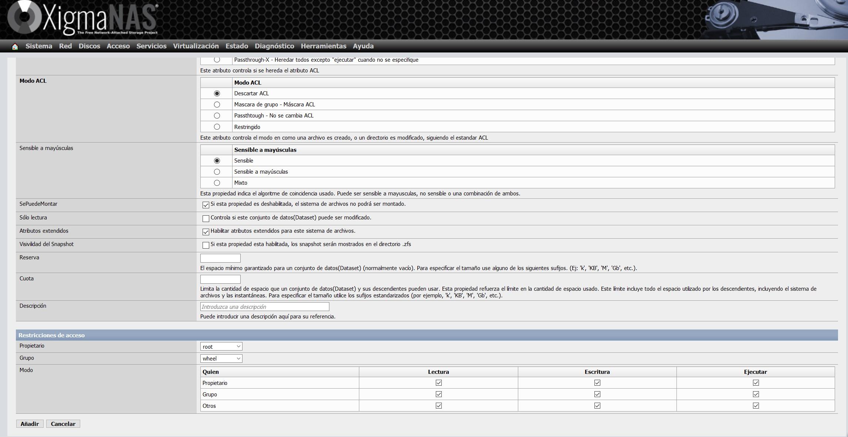Select the 'Restringido' ACL mode radio button
Viewport: 848px width, 437px height.
pos(217,127)
